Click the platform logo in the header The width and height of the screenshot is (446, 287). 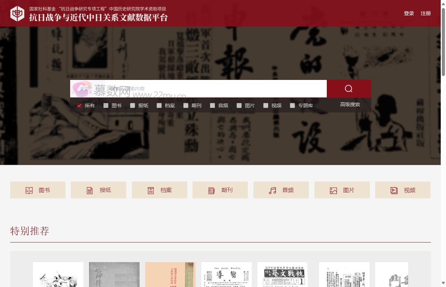[18, 13]
